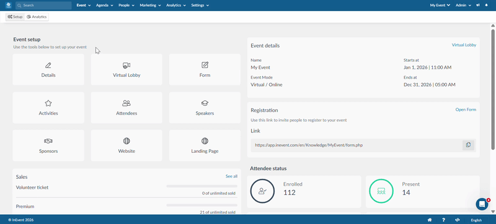The width and height of the screenshot is (496, 224).
Task: Click the Virtual Lobby link in Event details
Action: [x=464, y=45]
